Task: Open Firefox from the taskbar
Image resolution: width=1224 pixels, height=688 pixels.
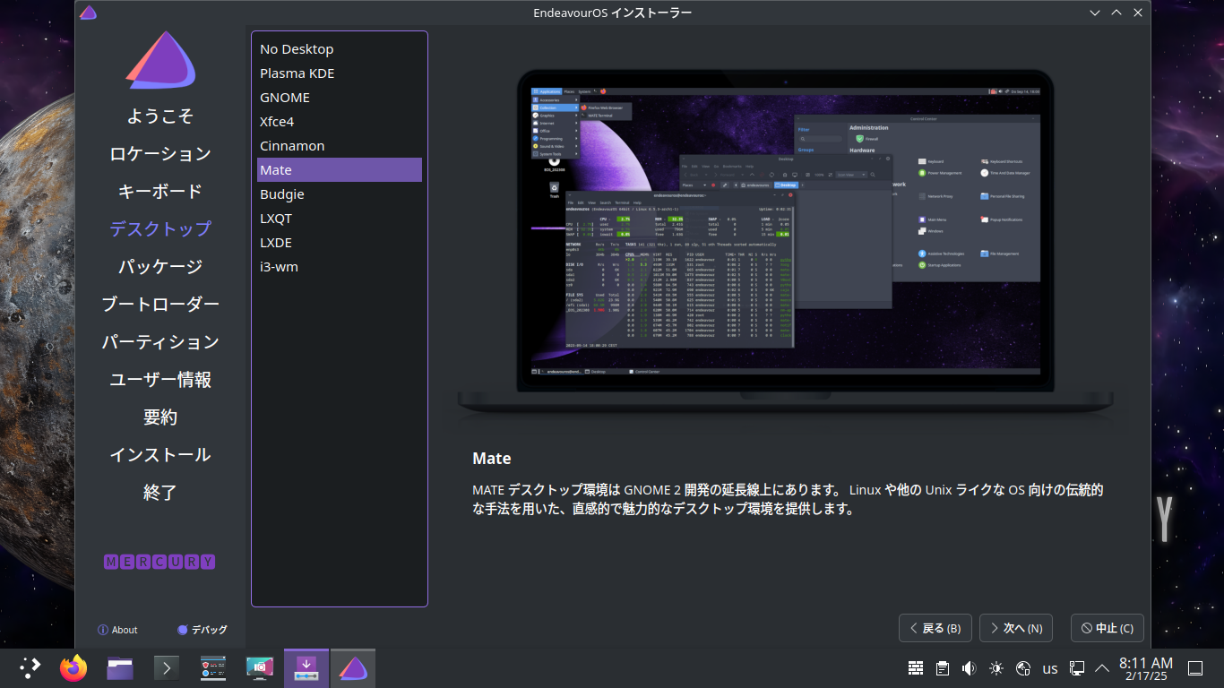Action: click(x=73, y=668)
